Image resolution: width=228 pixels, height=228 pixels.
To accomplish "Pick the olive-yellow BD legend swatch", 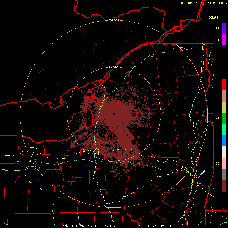I will (x=224, y=107).
